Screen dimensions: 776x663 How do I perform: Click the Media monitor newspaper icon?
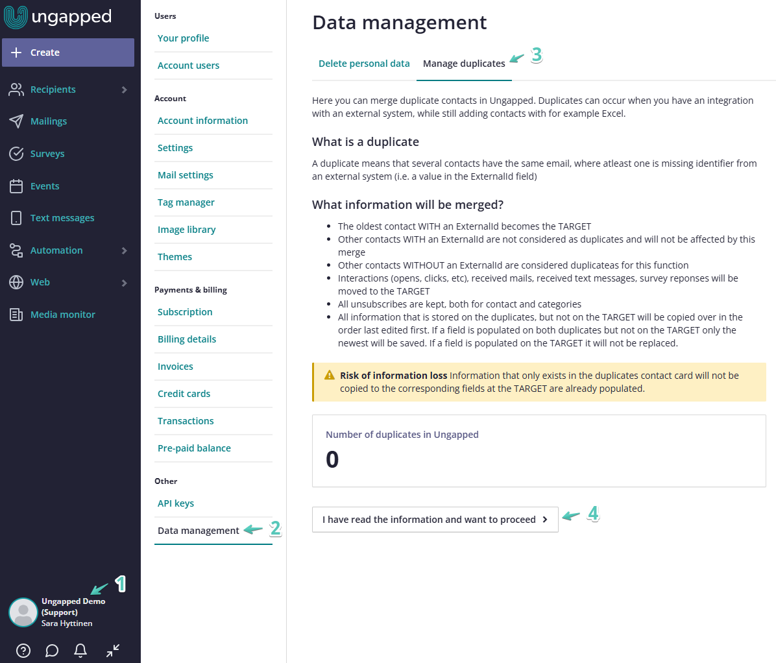click(16, 315)
